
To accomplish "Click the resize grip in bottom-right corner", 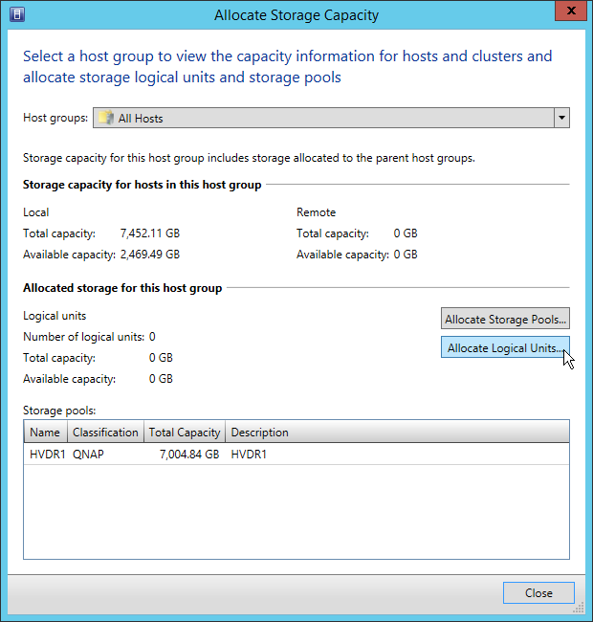I will click(580, 609).
